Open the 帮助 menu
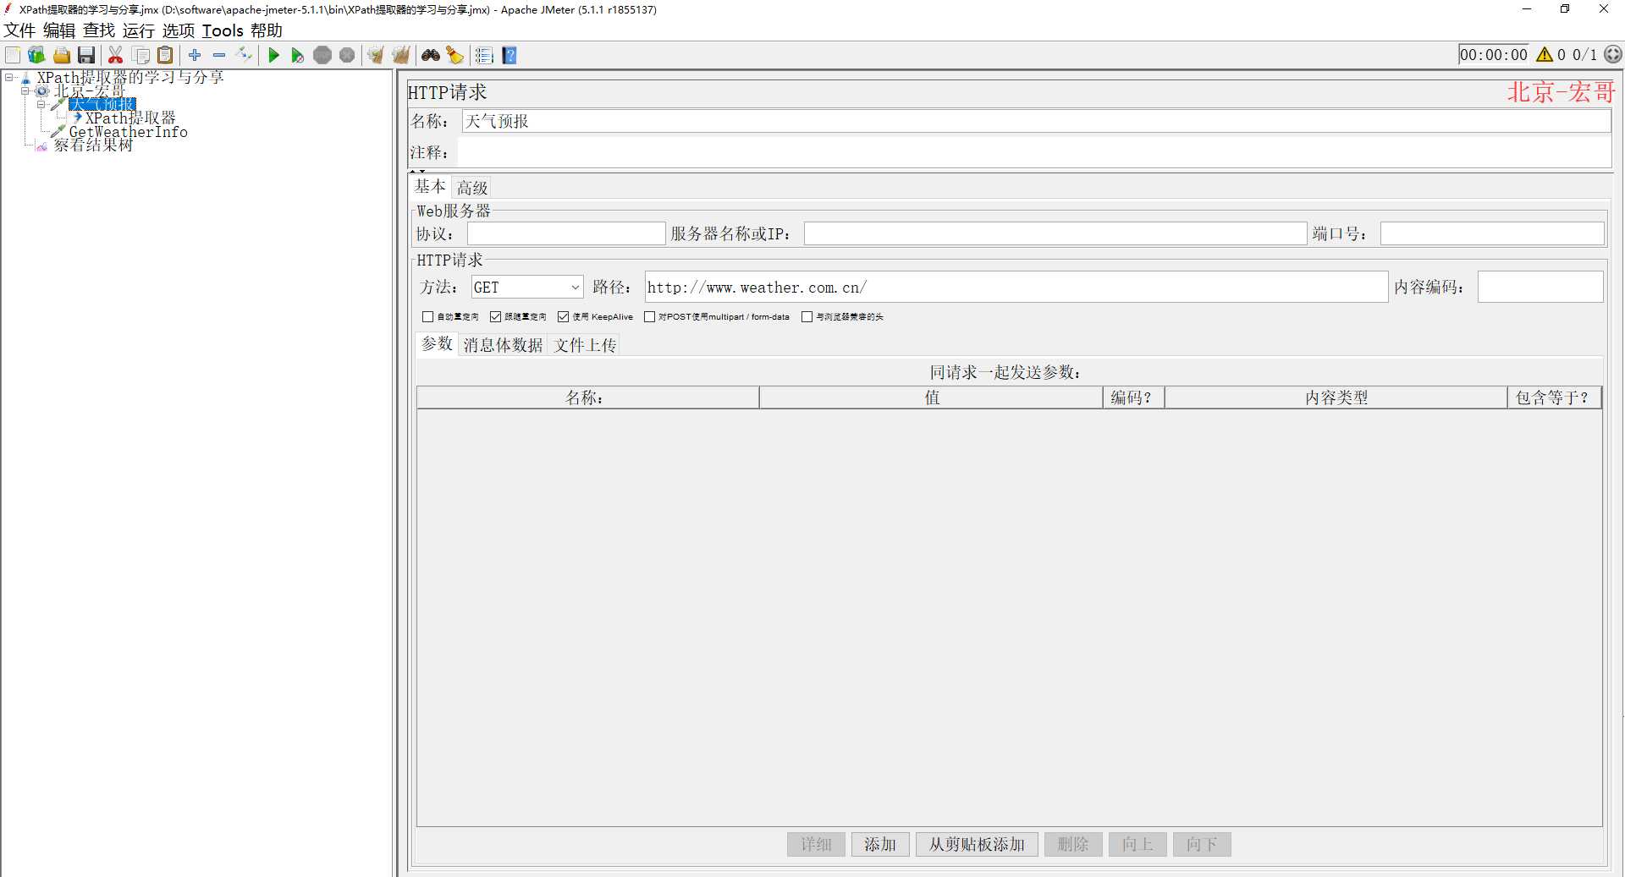Screen dimensions: 1625x877 click(x=267, y=30)
